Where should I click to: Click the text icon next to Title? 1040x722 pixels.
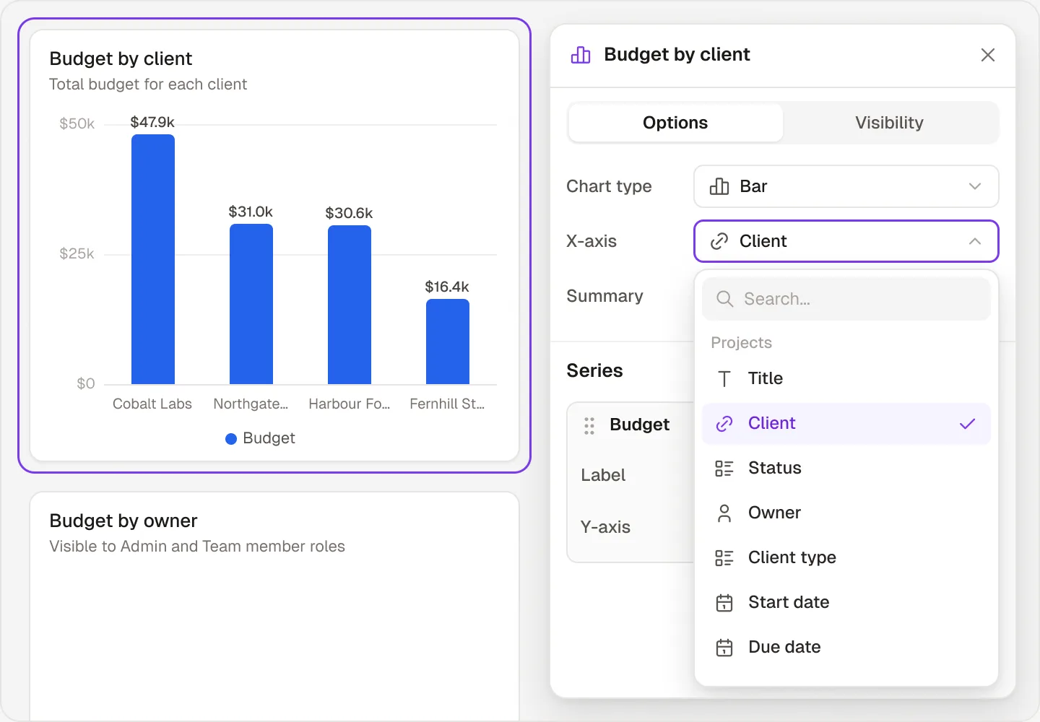pos(724,378)
